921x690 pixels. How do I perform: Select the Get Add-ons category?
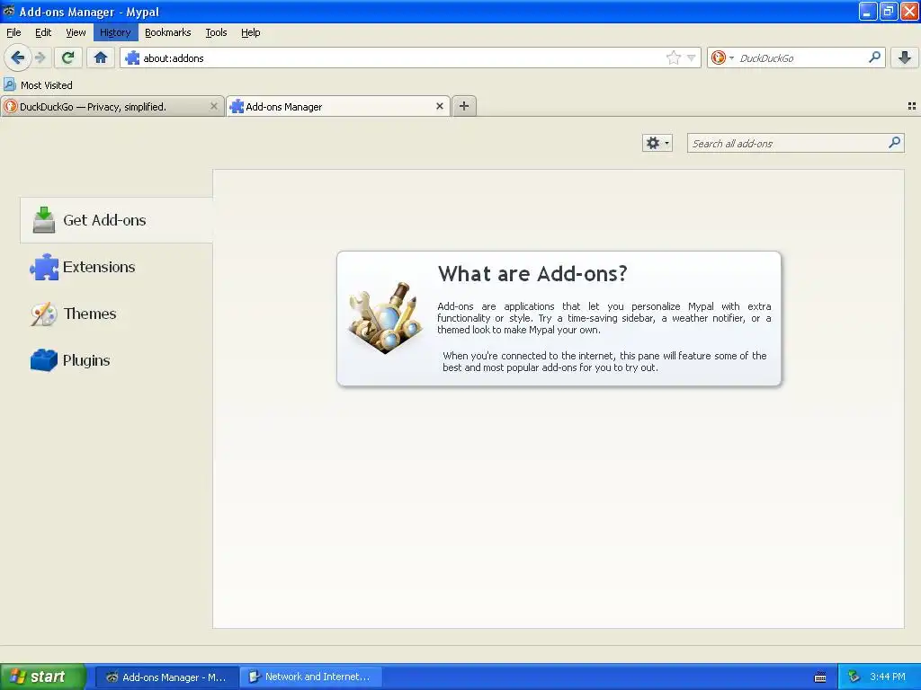click(116, 220)
